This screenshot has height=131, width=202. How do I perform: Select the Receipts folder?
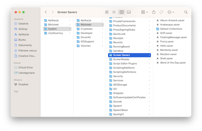[x=130, y=38]
